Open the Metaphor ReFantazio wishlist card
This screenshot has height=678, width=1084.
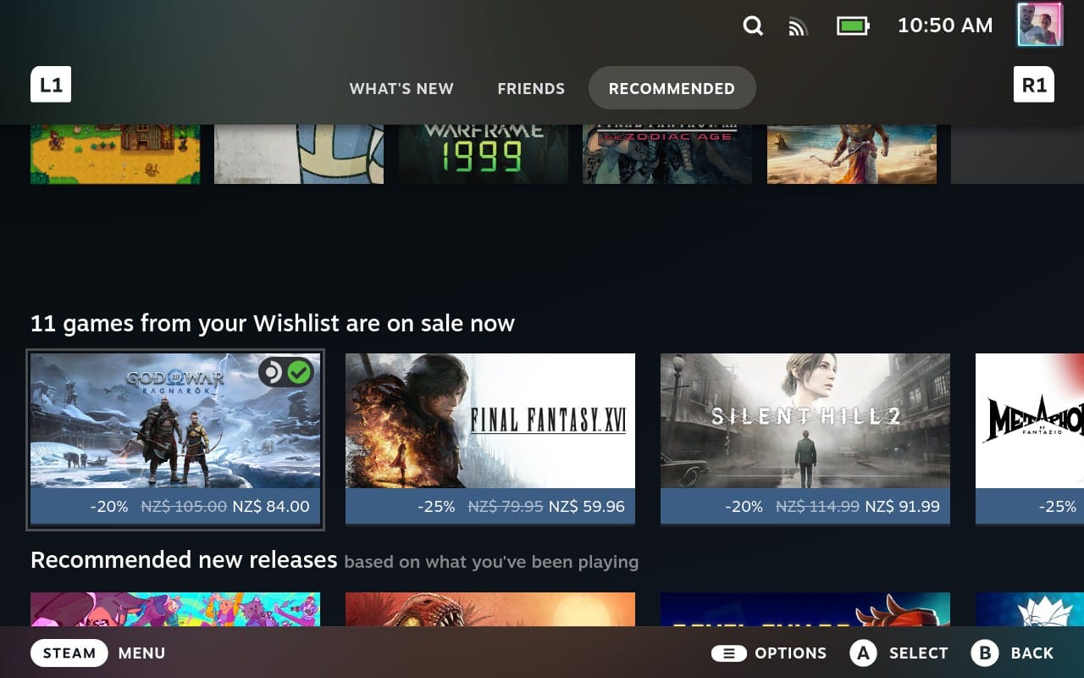(x=1030, y=439)
